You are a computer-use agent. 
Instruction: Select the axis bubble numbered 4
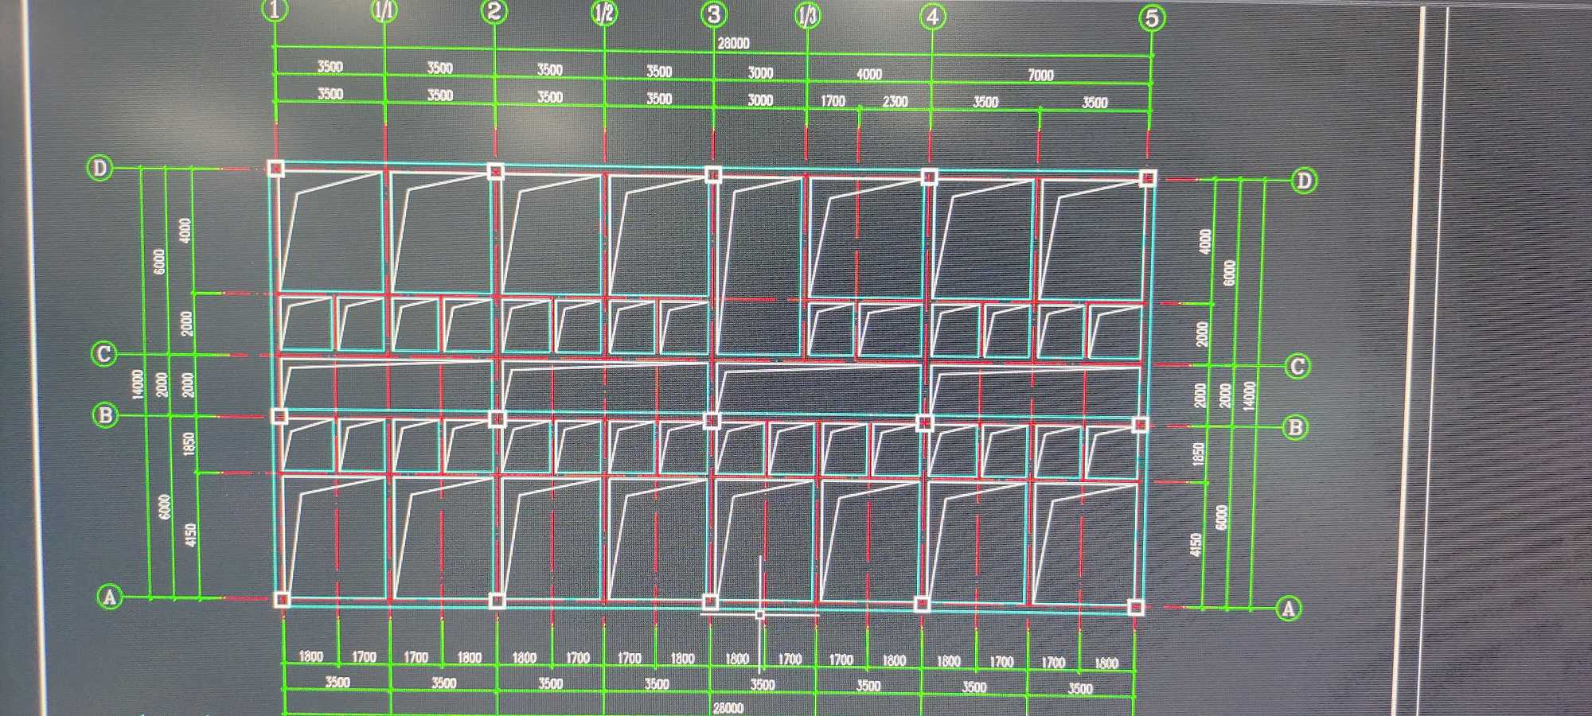932,16
